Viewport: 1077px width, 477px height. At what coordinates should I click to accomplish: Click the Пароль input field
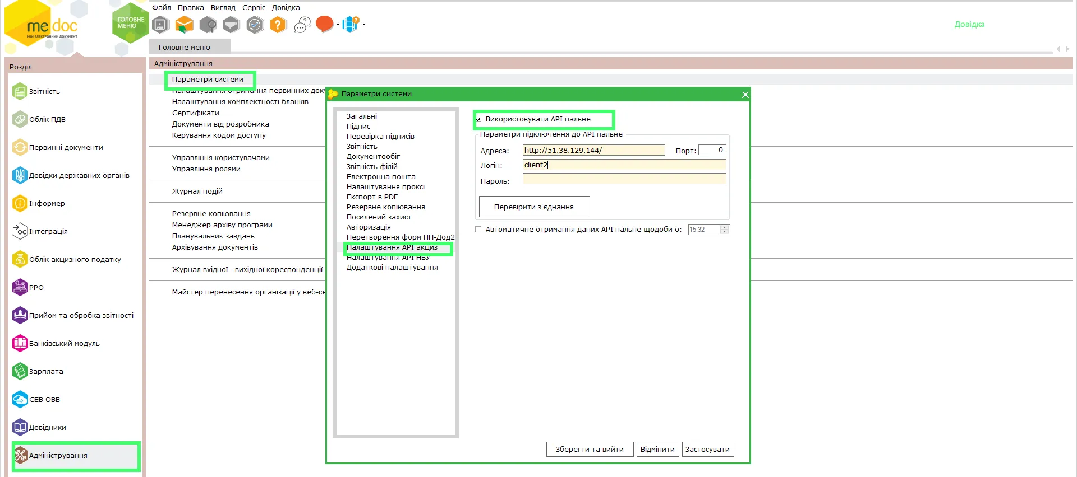[x=624, y=179]
